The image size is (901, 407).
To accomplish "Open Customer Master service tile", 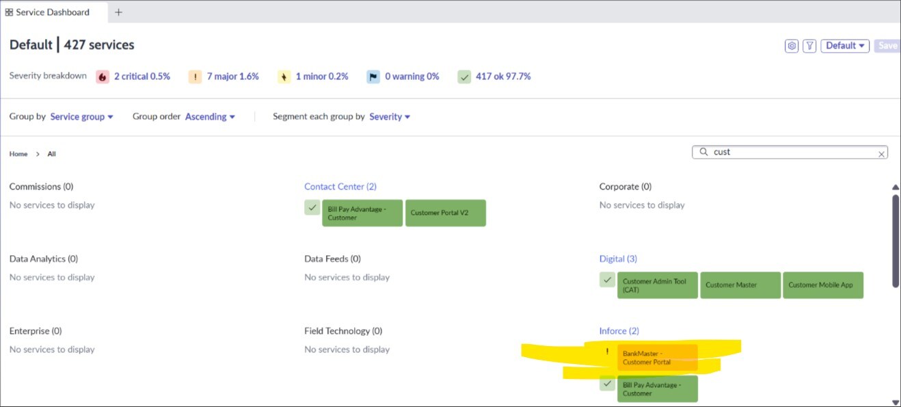I will pos(740,285).
